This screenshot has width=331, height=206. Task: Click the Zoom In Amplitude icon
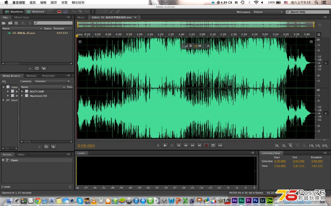click(x=277, y=145)
